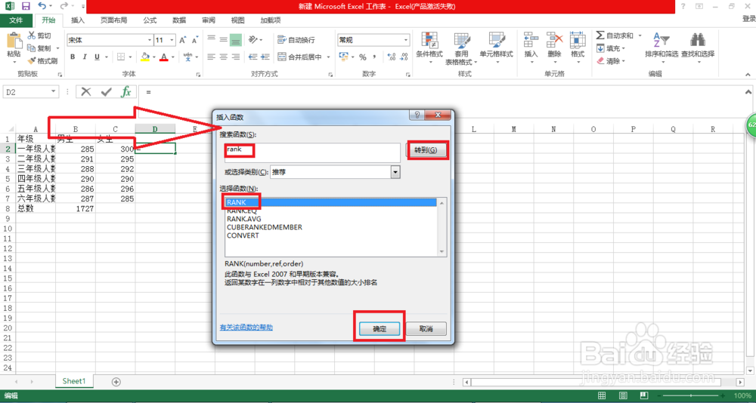Switch to the View (视图) tab

(x=237, y=20)
